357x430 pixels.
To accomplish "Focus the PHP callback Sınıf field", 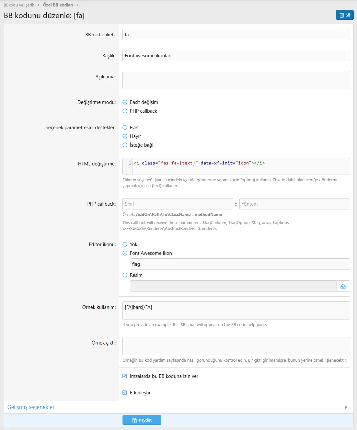I will pos(178,204).
